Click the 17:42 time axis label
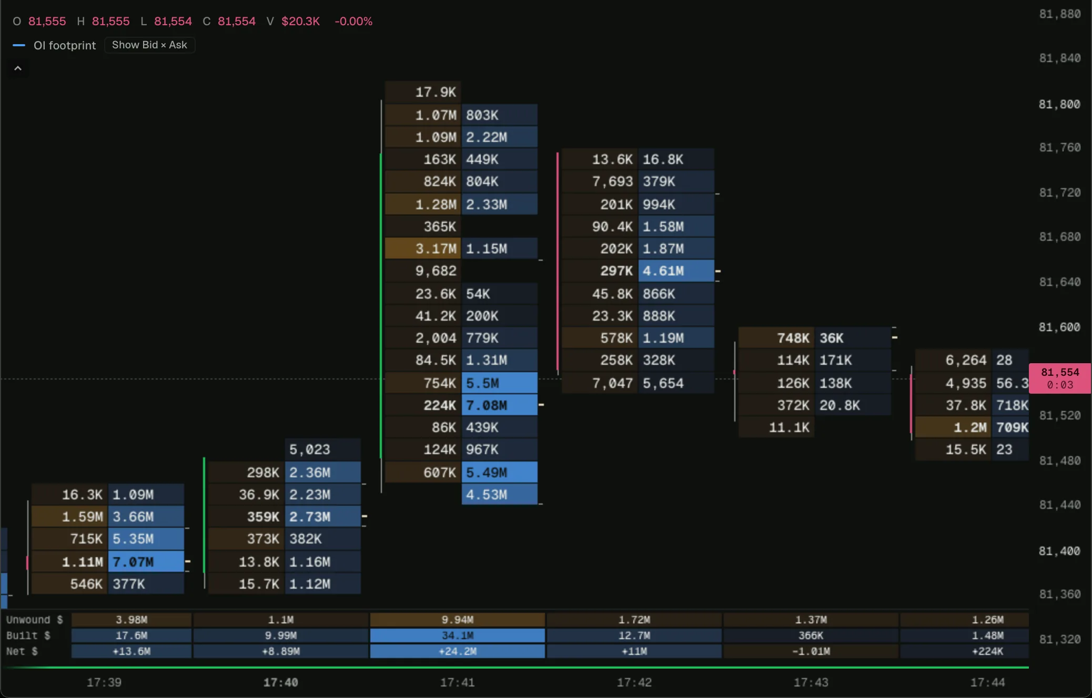This screenshot has height=698, width=1092. [634, 682]
